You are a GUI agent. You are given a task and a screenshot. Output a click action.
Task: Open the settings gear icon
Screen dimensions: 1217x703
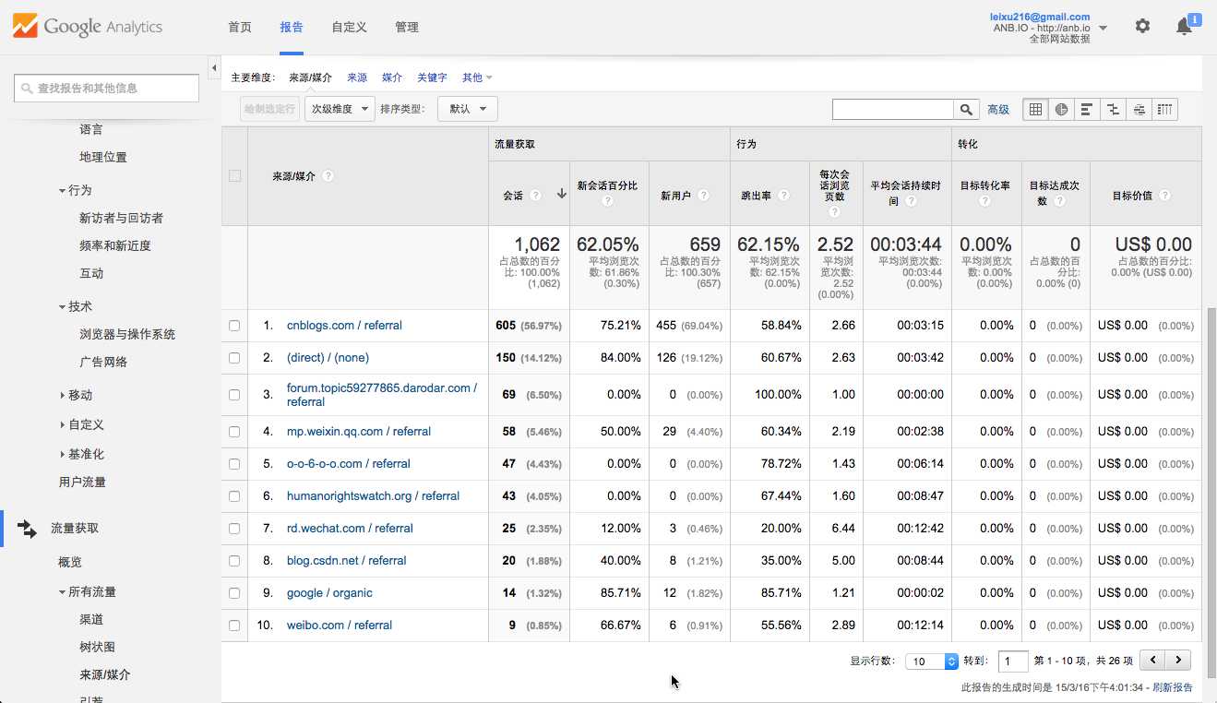[1142, 27]
